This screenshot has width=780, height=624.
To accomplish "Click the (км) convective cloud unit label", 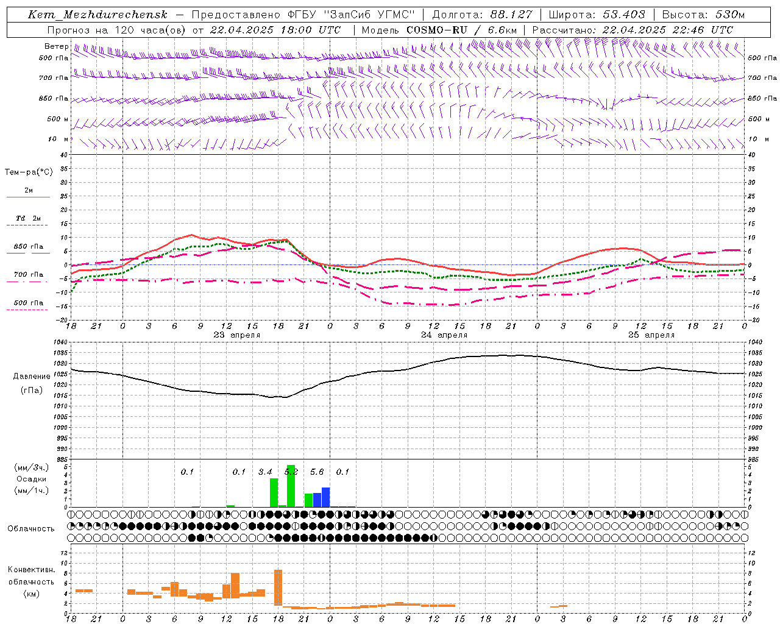I will (x=32, y=594).
